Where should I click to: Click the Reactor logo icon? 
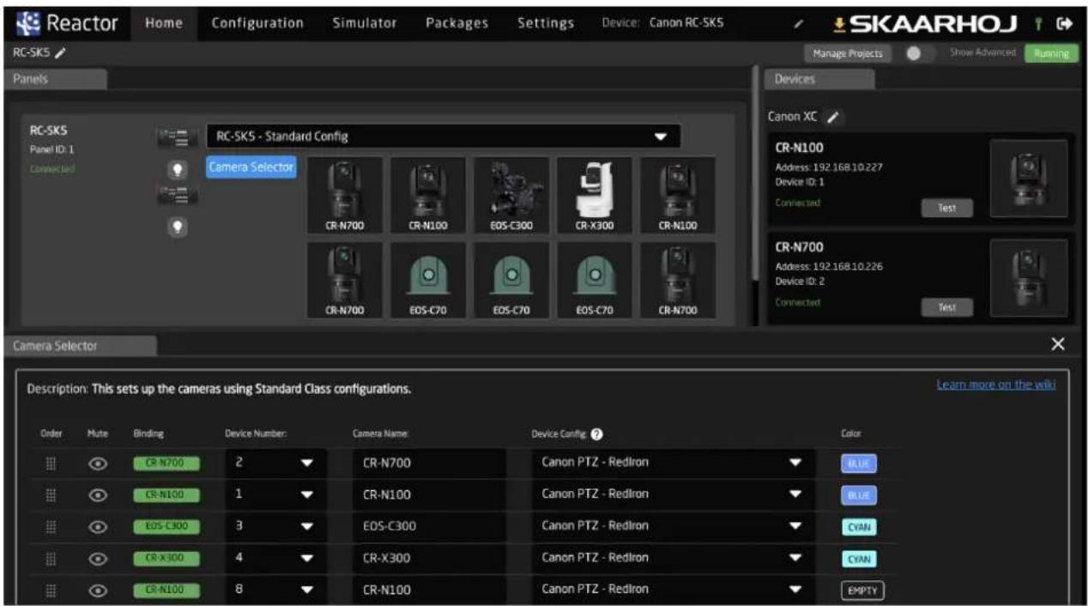[29, 22]
